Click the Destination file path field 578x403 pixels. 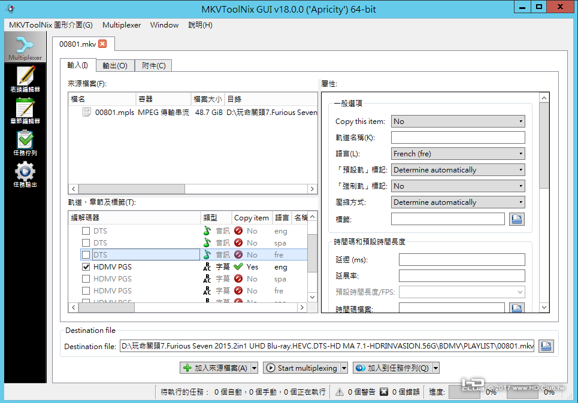(x=327, y=346)
